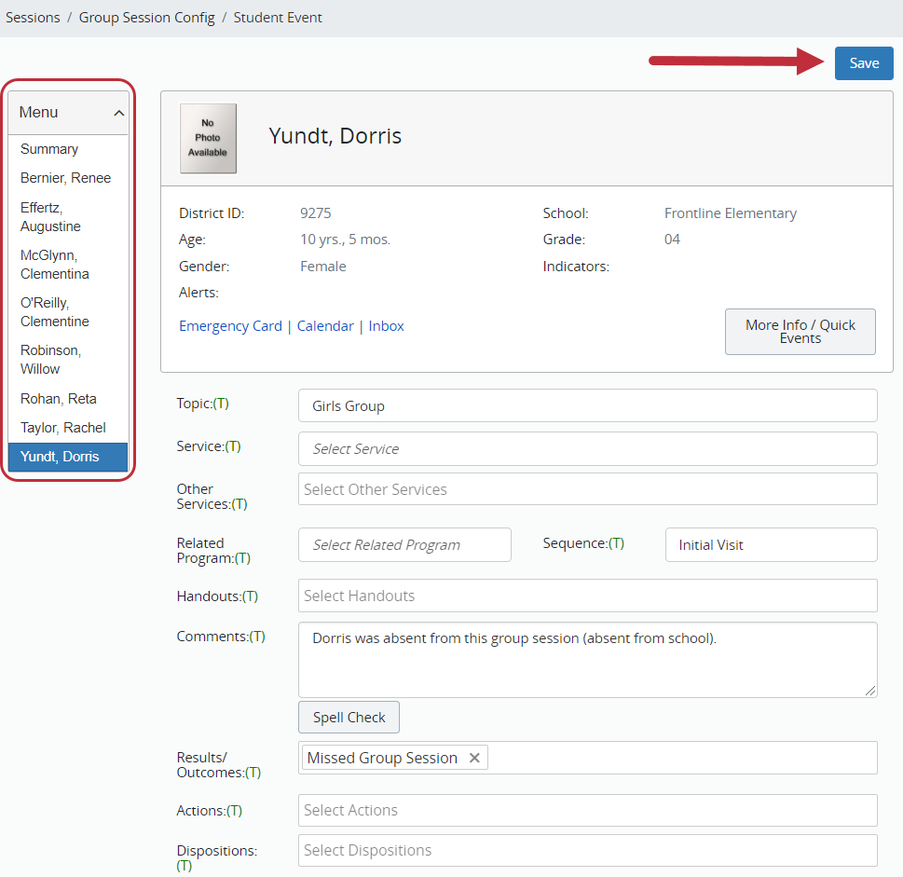Open the Emergency Card link
Image resolution: width=903 pixels, height=877 pixels.
pos(230,326)
